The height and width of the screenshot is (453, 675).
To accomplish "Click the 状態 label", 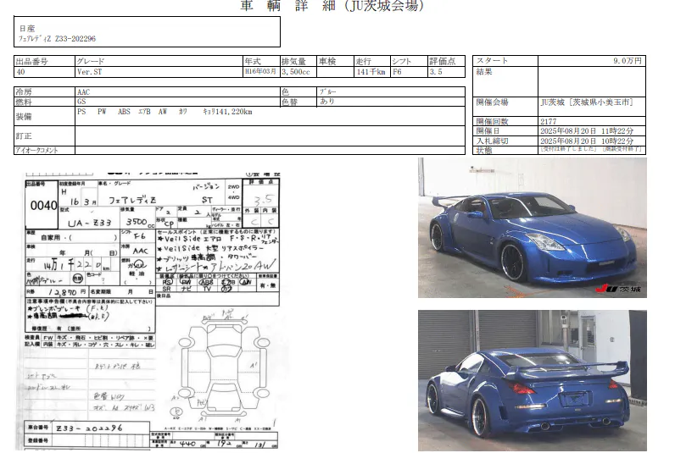I will [484, 151].
